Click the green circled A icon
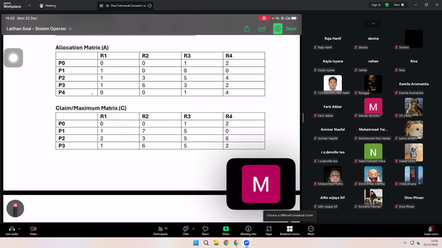Image resolution: width=442 pixels, height=248 pixels. pyautogui.click(x=278, y=29)
